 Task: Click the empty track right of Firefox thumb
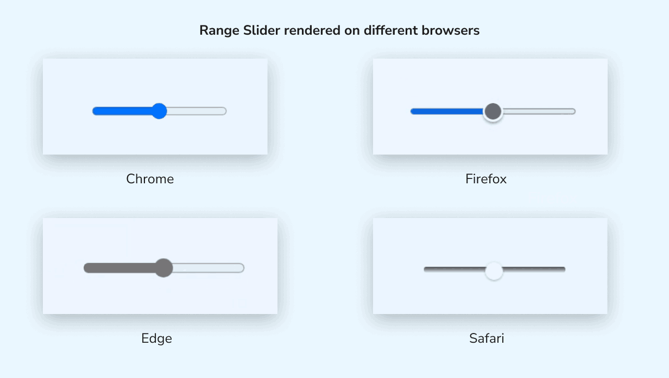point(538,111)
